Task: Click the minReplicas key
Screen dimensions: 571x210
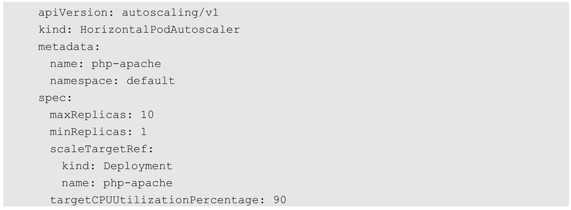Action: coord(89,132)
